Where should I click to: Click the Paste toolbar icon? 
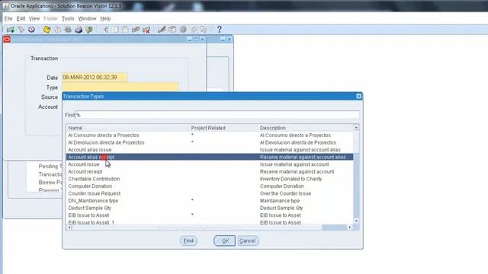tap(125, 30)
